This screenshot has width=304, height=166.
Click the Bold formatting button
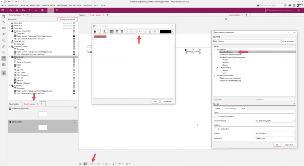pyautogui.click(x=95, y=32)
